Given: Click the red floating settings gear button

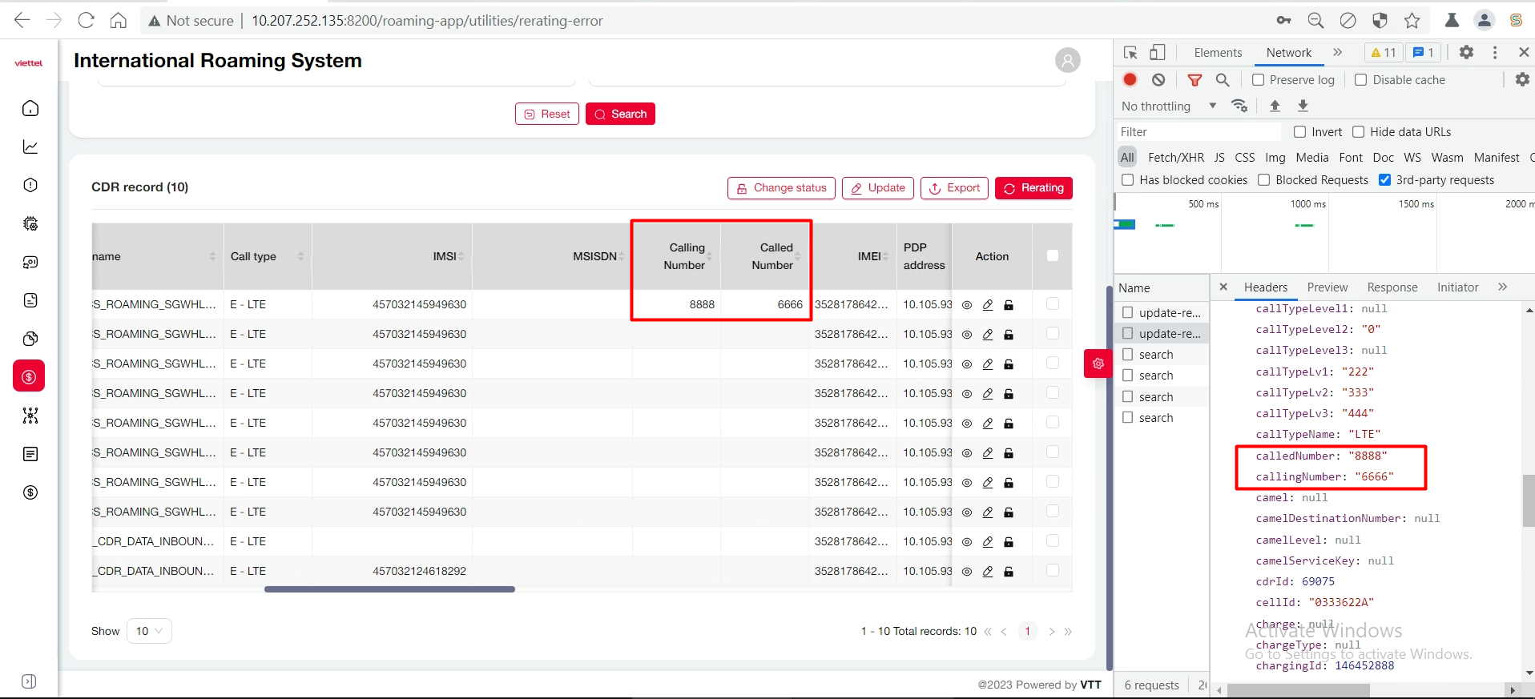Looking at the screenshot, I should pyautogui.click(x=1098, y=364).
